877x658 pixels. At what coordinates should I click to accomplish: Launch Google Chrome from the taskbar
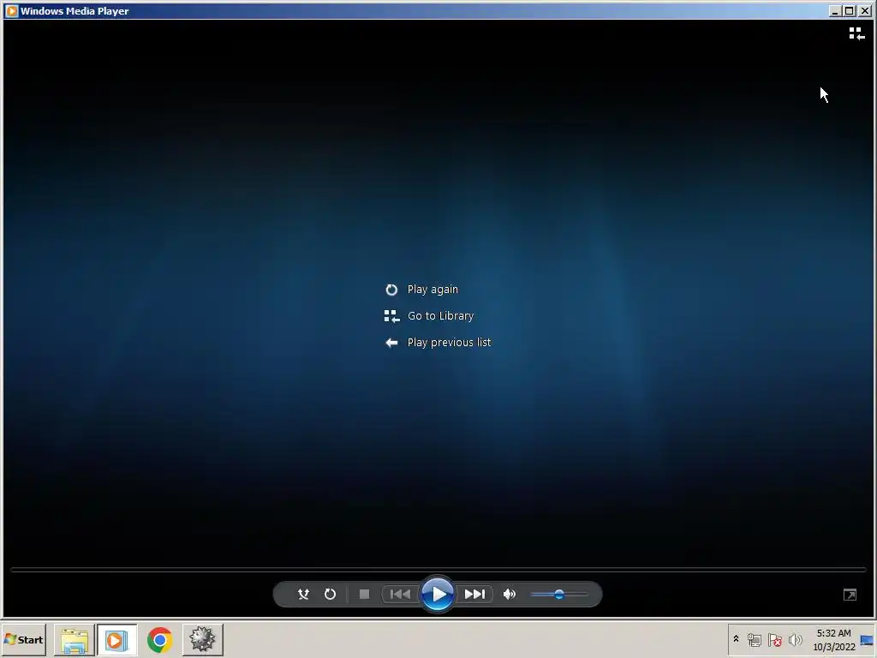[159, 639]
